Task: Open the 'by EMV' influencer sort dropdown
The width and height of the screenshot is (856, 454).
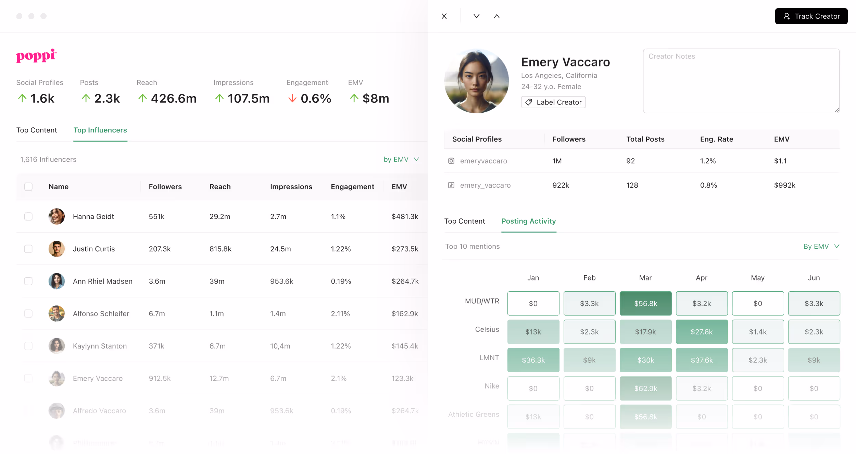Action: 401,160
